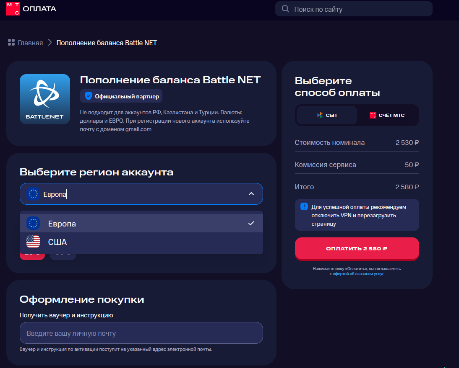The image size is (459, 368).
Task: Click the blue info exclamation icon
Action: point(304,206)
